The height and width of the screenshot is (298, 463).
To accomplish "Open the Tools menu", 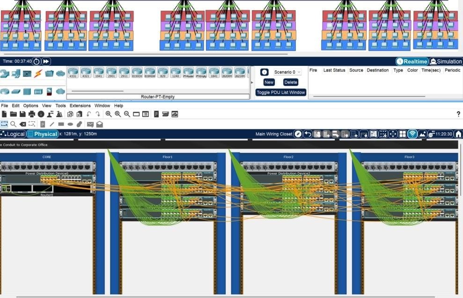I will coord(60,106).
